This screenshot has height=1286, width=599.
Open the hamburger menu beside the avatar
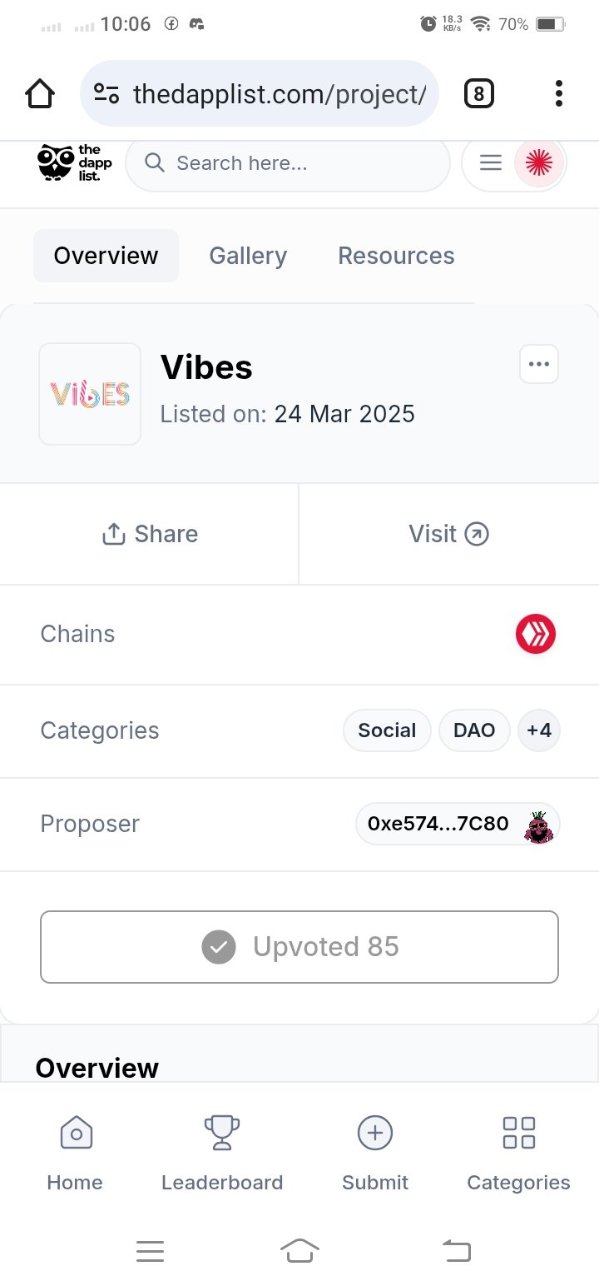[491, 163]
